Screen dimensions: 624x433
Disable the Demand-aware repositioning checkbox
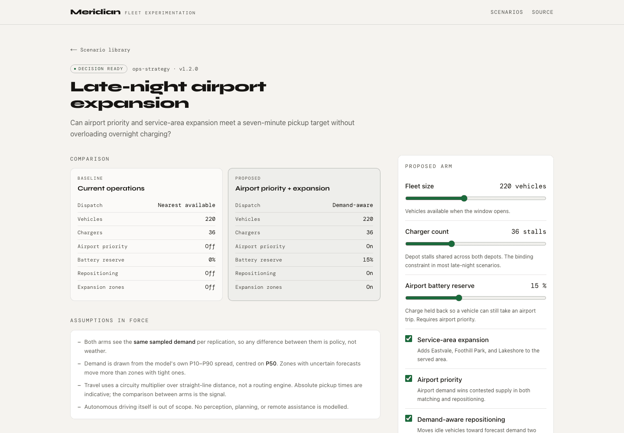click(409, 418)
